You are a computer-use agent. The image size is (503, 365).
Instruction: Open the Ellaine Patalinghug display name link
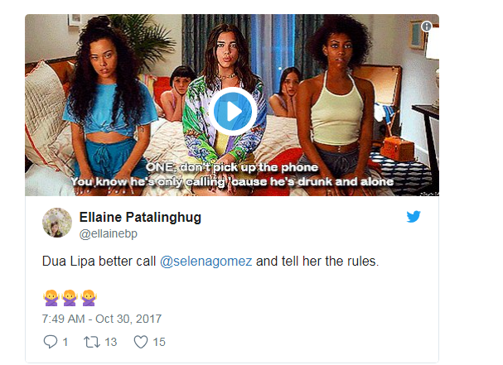point(140,217)
